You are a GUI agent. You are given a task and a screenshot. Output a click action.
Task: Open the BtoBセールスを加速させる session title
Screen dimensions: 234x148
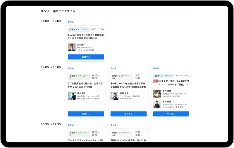pyautogui.click(x=128, y=85)
